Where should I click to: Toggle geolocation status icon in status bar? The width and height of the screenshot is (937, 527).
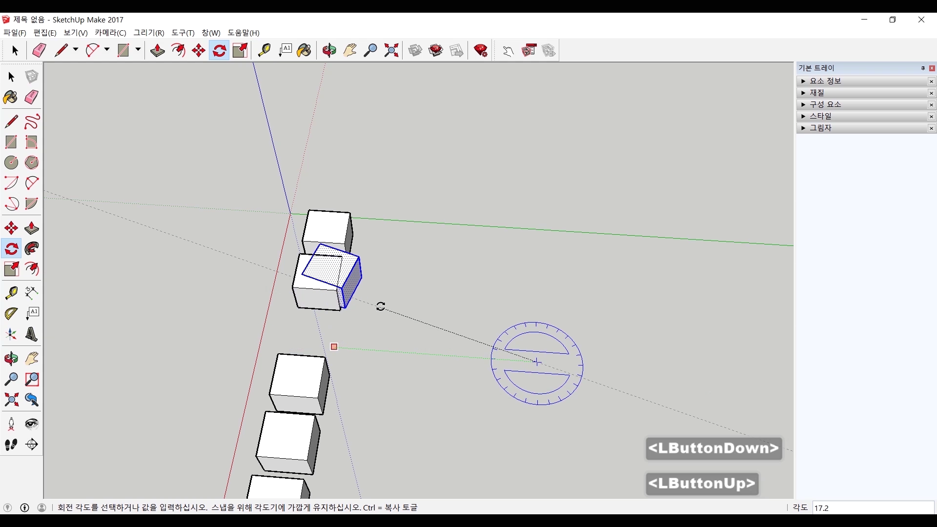[7, 507]
